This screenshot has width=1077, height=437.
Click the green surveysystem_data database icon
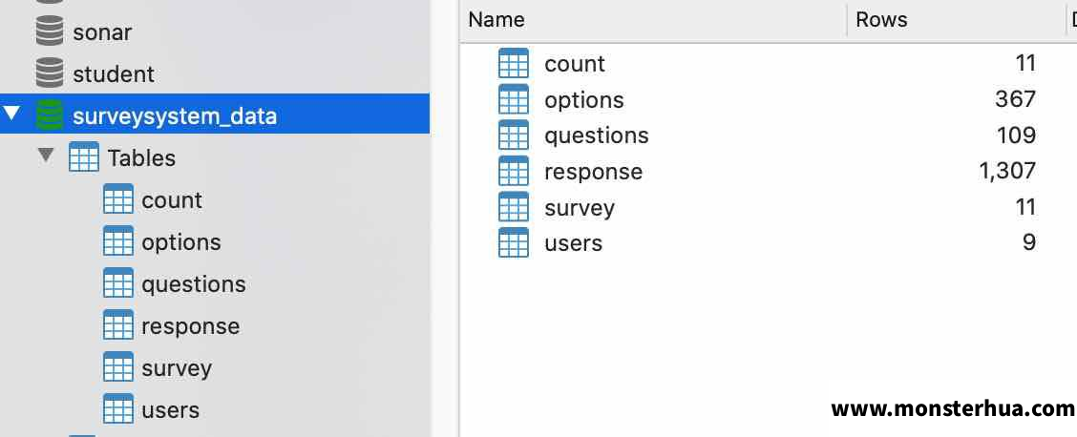50,115
